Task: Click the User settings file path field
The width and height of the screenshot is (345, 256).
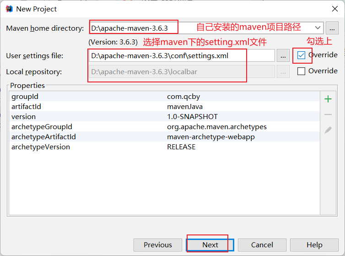Action: click(x=182, y=55)
